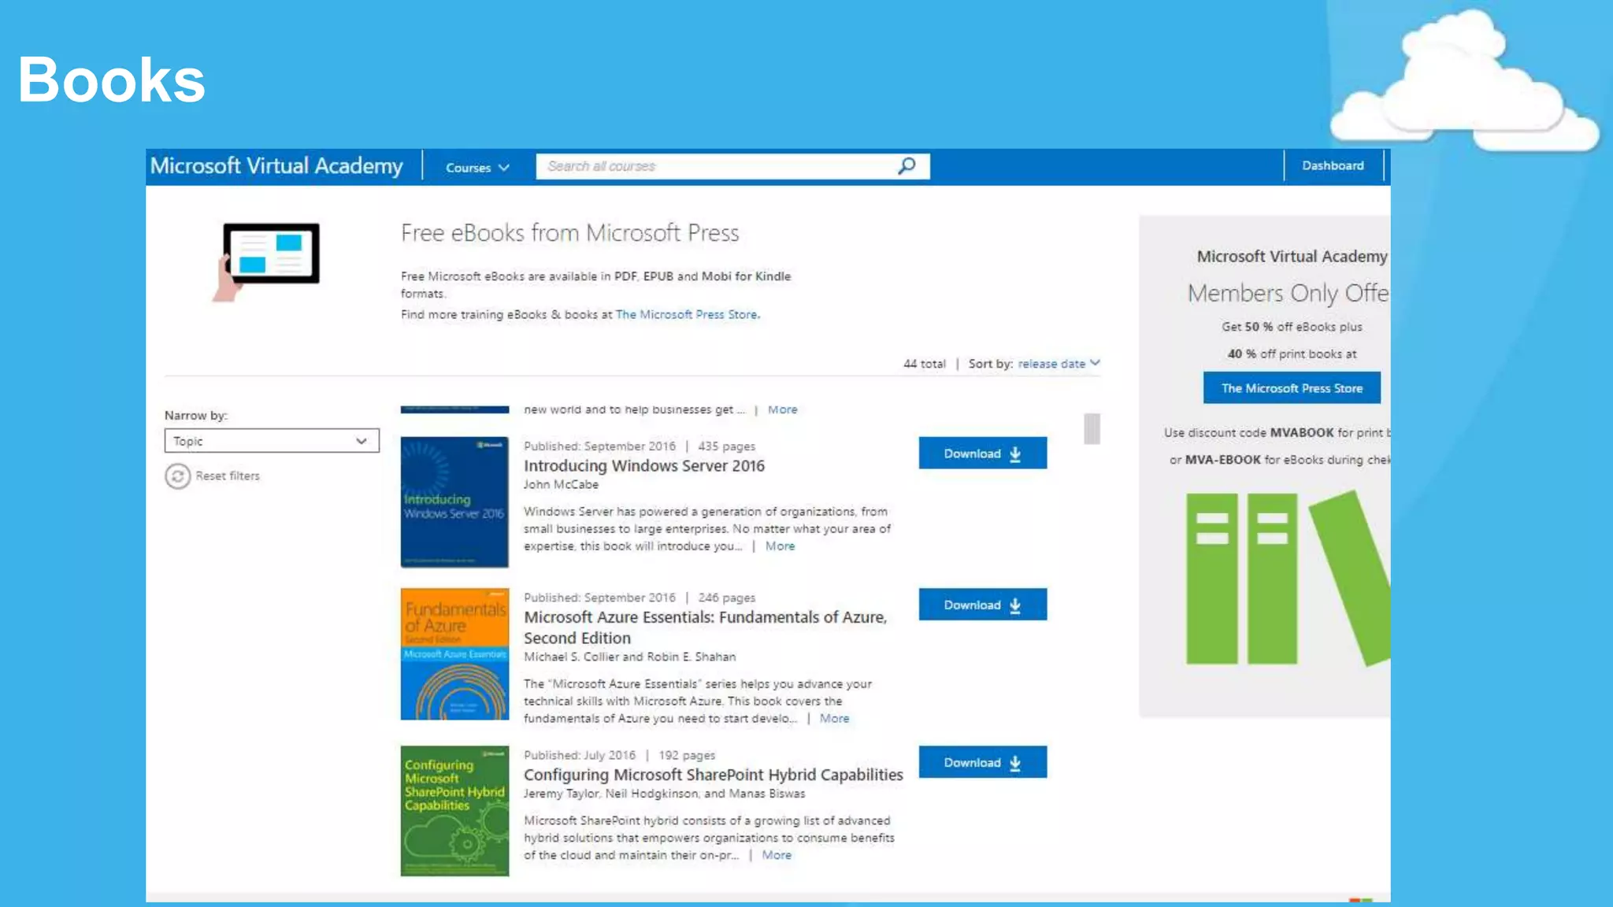Open the Fundamentals of Azure book cover

tap(454, 653)
